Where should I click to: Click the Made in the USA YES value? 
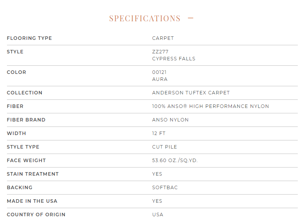[x=157, y=201]
